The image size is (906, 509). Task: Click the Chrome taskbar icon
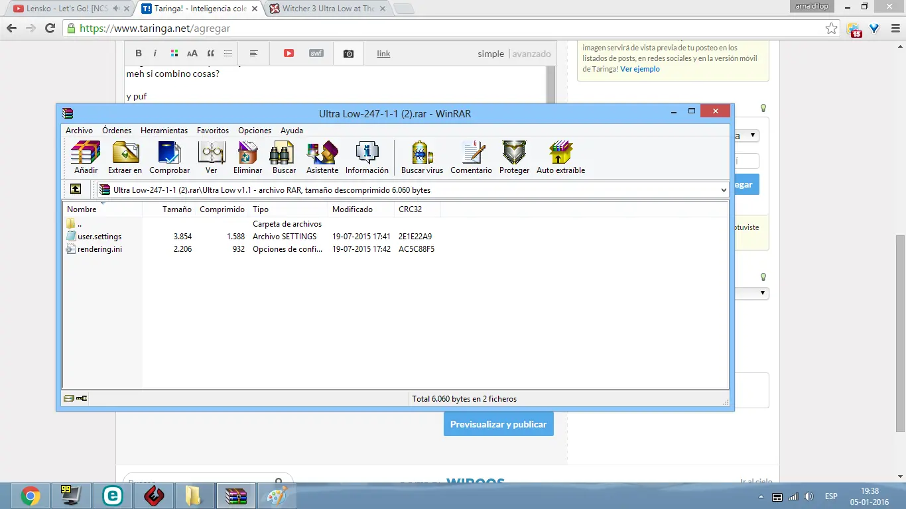click(x=30, y=496)
